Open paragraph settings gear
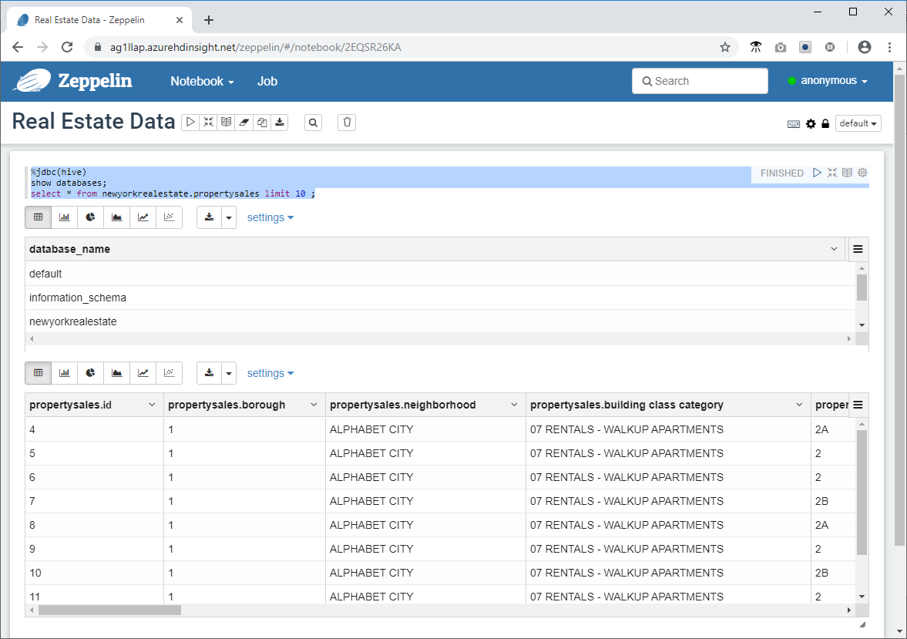907x639 pixels. 862,173
